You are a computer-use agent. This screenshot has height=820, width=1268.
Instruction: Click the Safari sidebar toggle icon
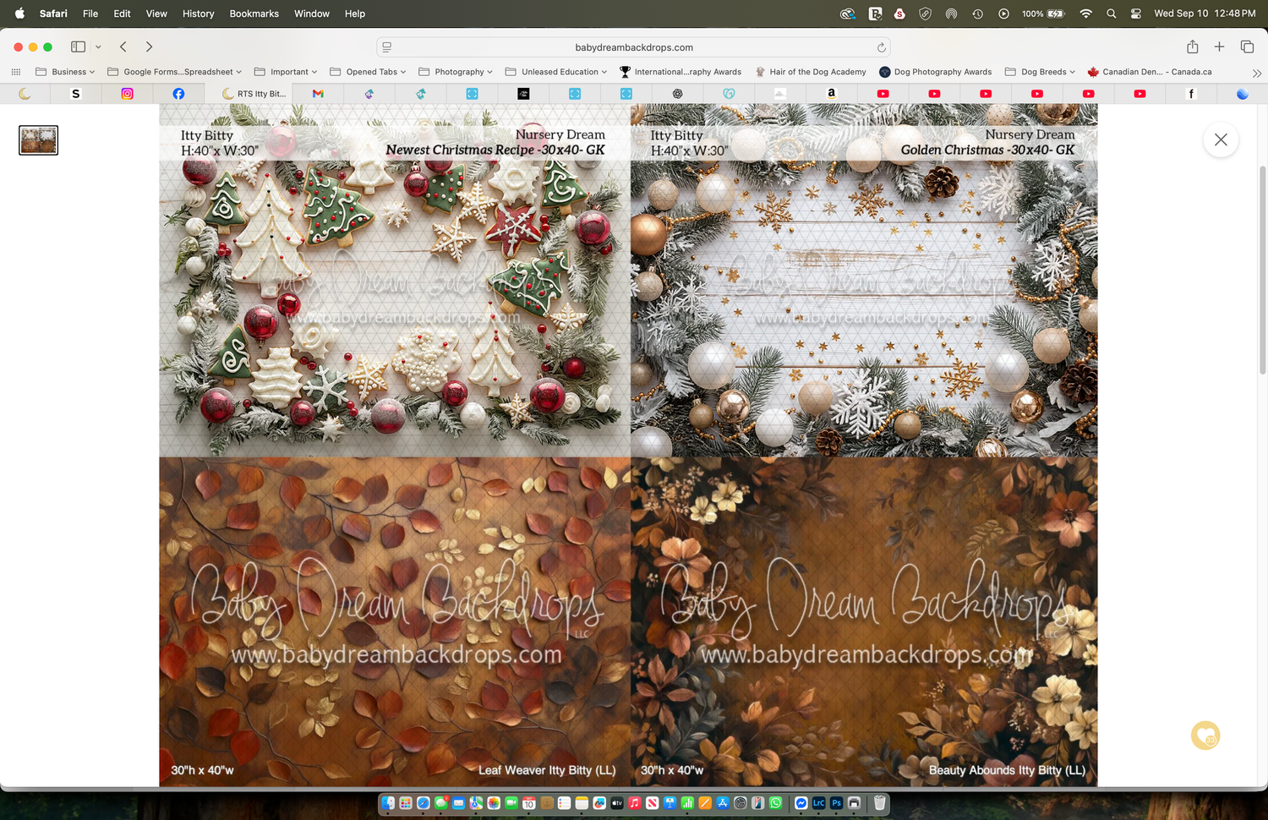[x=78, y=46]
